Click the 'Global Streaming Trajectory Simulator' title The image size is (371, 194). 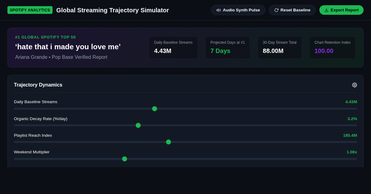(x=113, y=10)
